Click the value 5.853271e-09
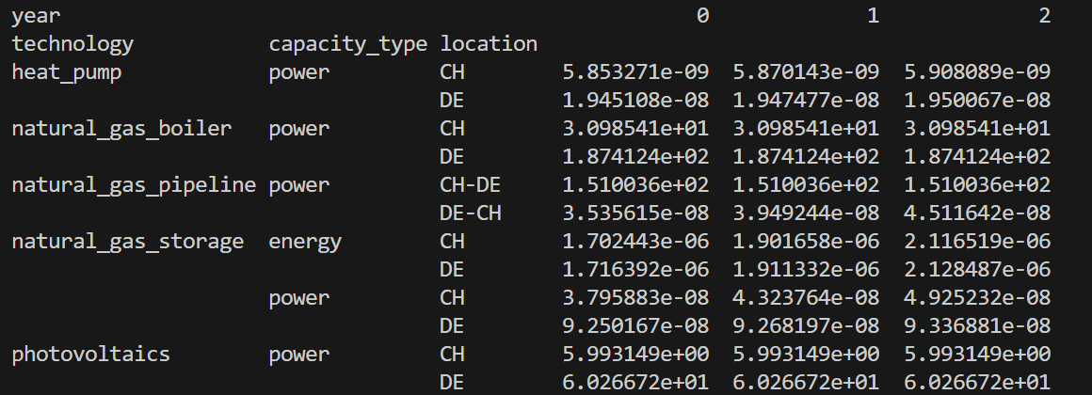 pyautogui.click(x=635, y=72)
